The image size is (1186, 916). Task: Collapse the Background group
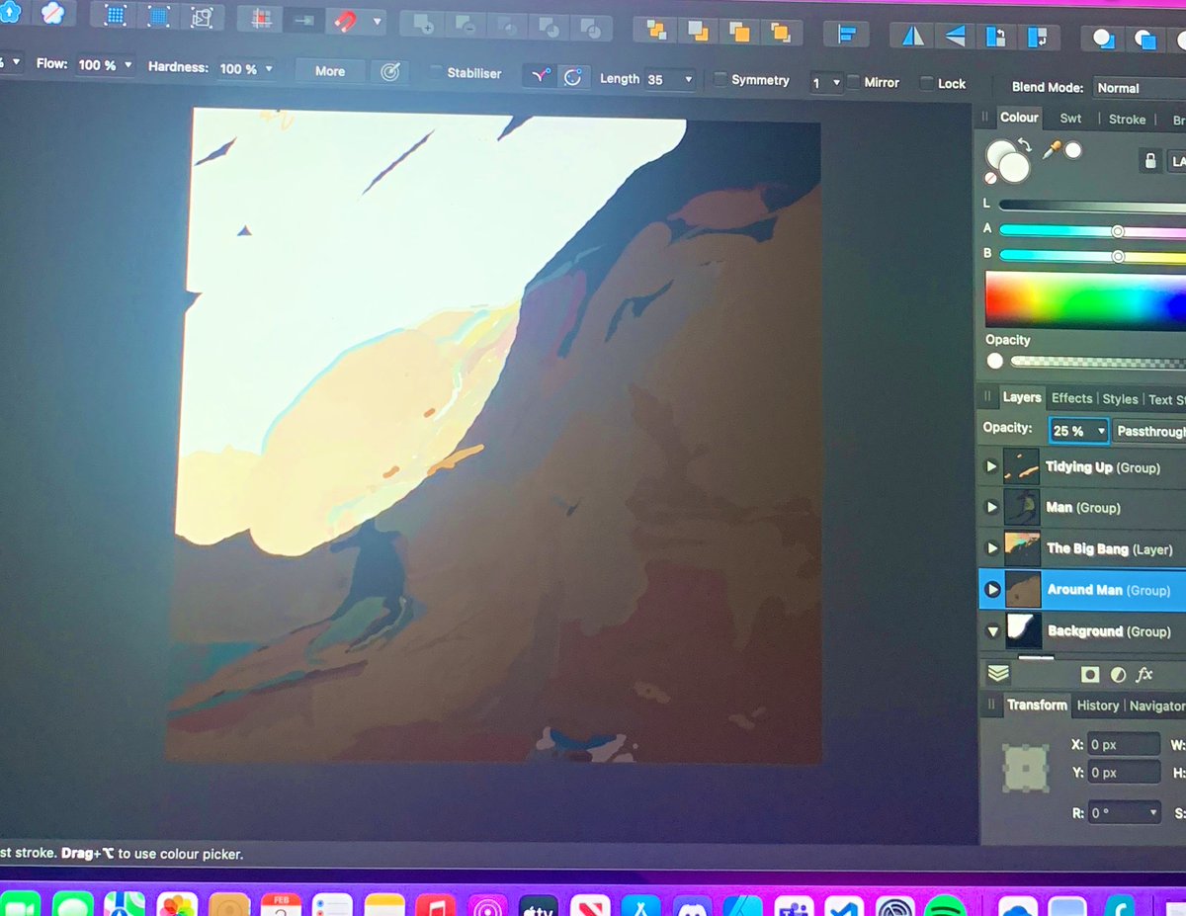992,630
